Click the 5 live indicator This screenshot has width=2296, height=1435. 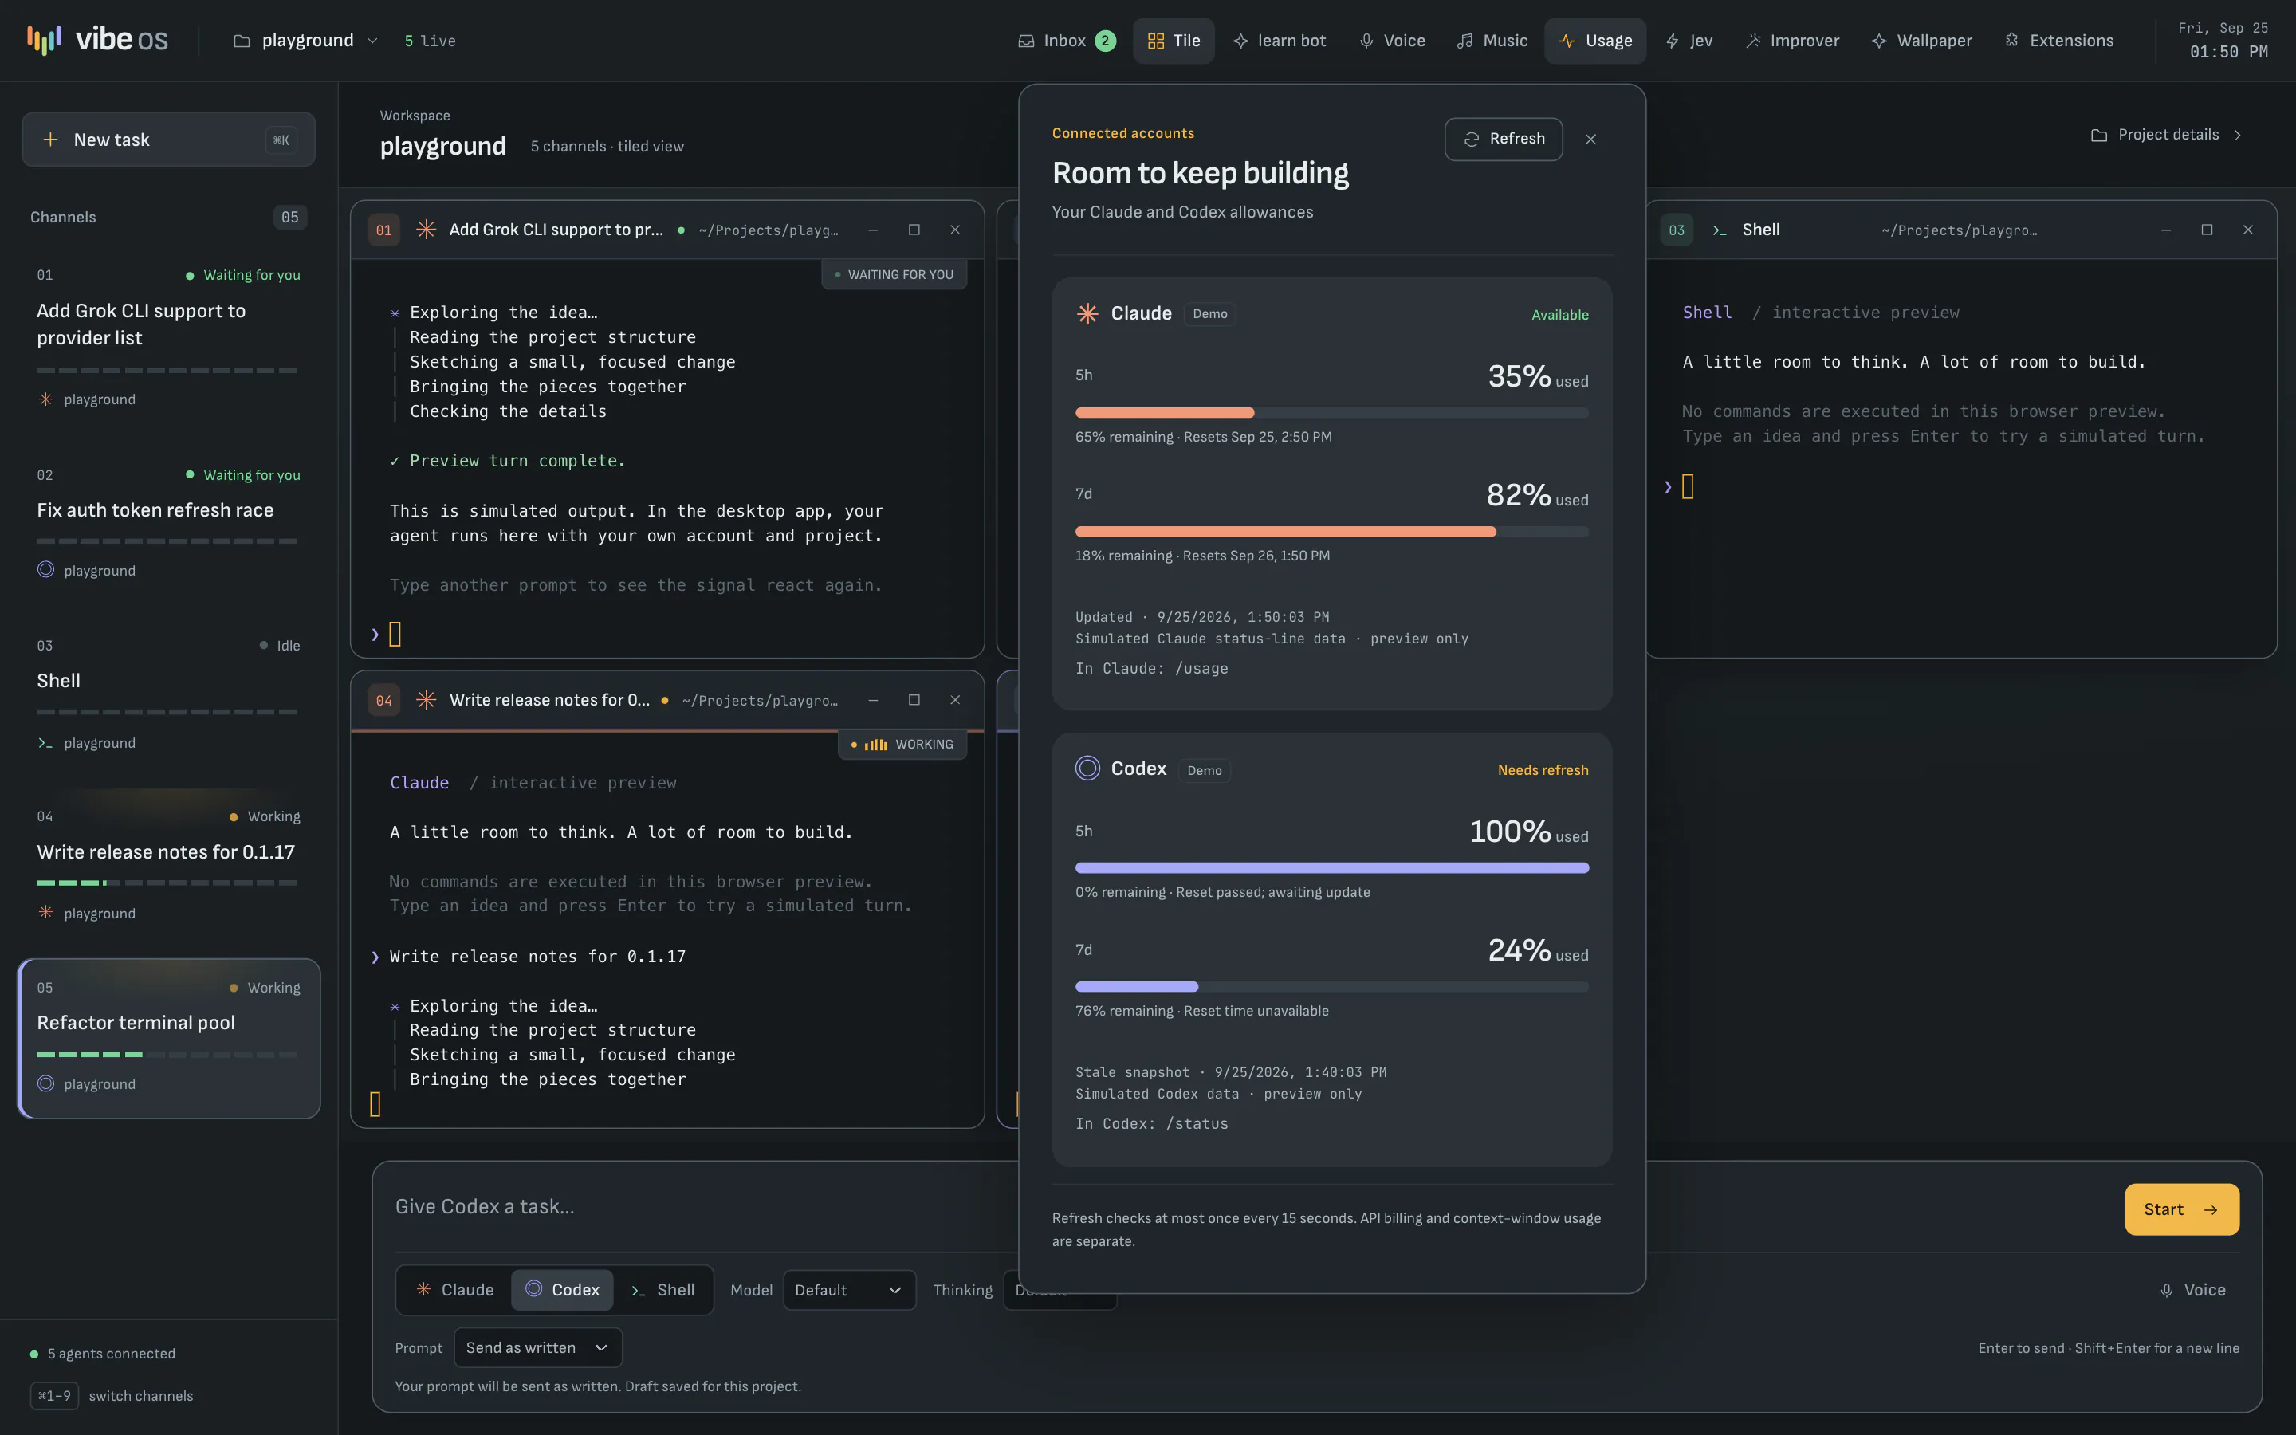430,41
